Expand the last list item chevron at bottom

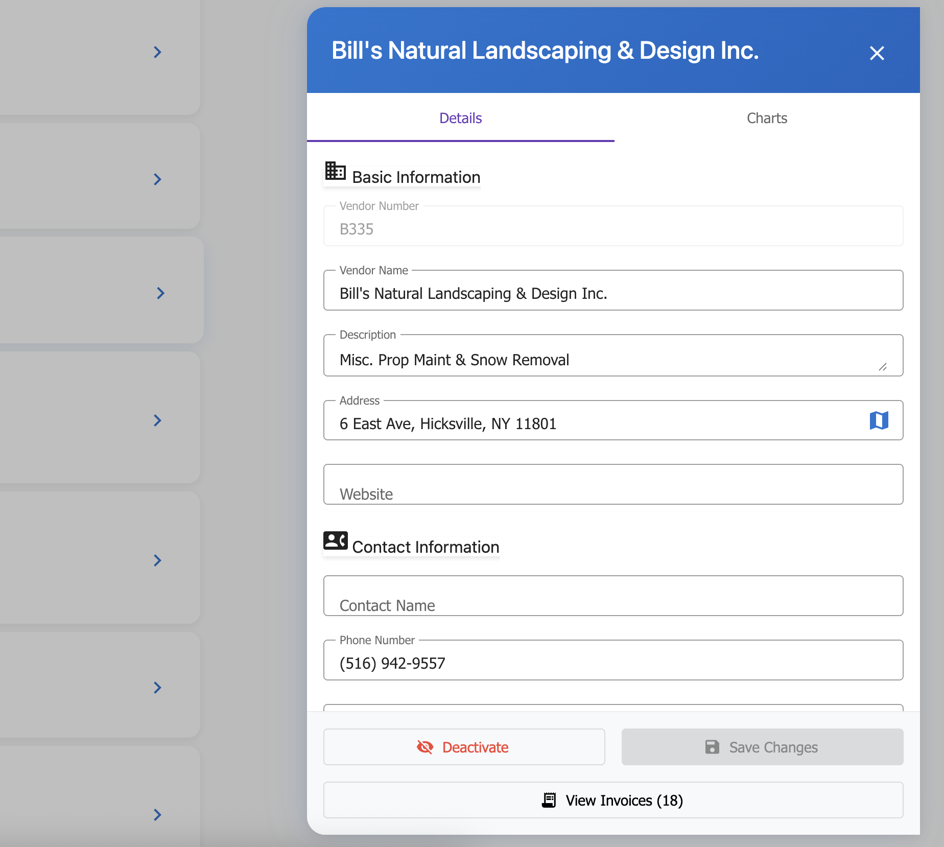pos(157,815)
